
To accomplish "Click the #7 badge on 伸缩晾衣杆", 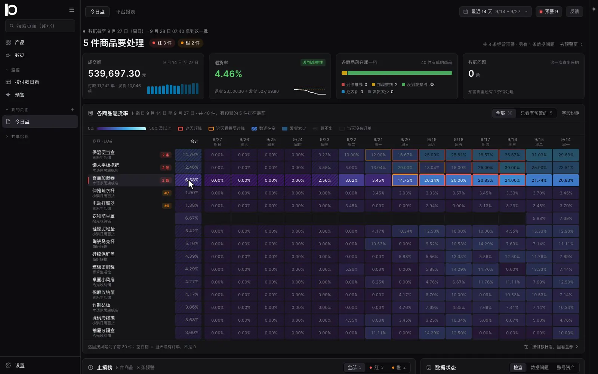I will [167, 193].
